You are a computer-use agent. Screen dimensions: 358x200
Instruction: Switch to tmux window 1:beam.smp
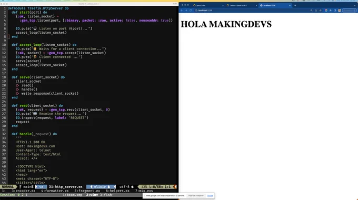click(72, 195)
